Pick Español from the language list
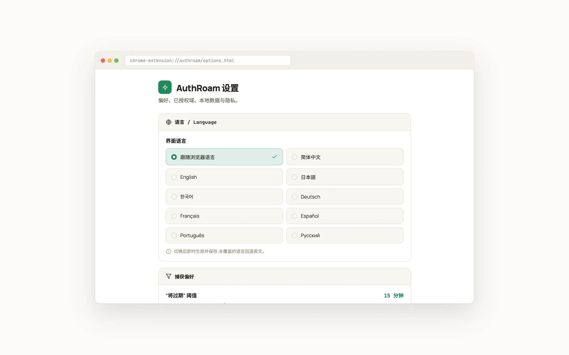 [345, 216]
